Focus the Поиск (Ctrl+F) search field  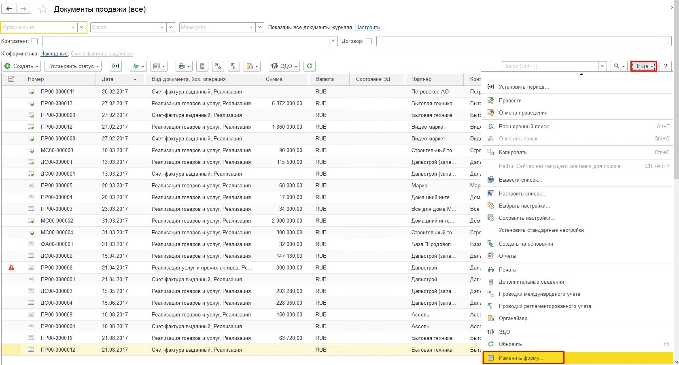click(550, 66)
